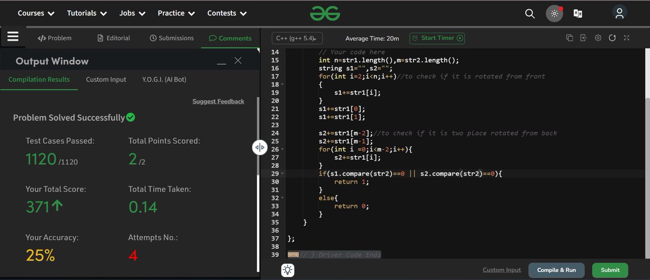Expand the Jobs dropdown

click(132, 13)
